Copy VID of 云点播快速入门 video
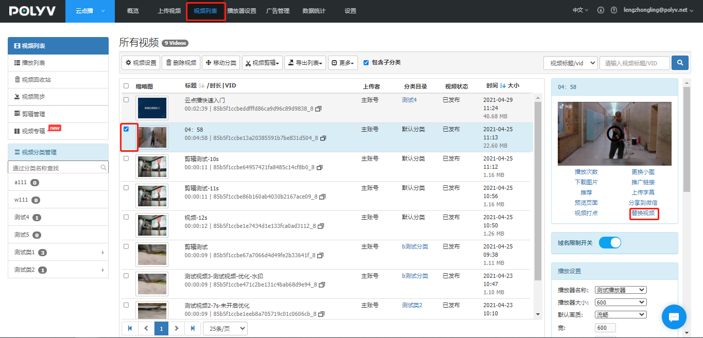The height and width of the screenshot is (338, 703). click(318, 109)
